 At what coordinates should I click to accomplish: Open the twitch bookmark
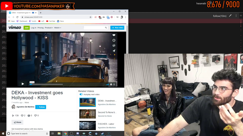pyautogui.click(x=33, y=21)
